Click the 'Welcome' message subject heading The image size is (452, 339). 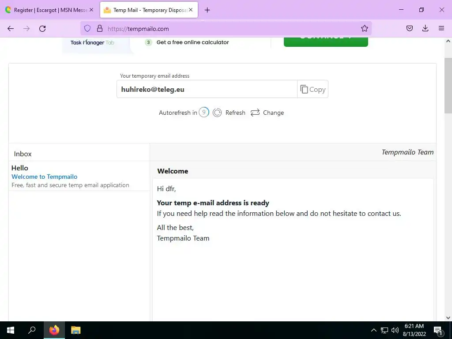click(173, 171)
